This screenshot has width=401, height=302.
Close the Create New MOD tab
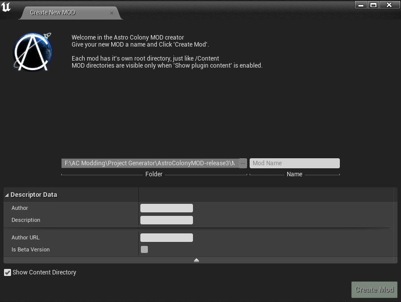click(x=111, y=13)
